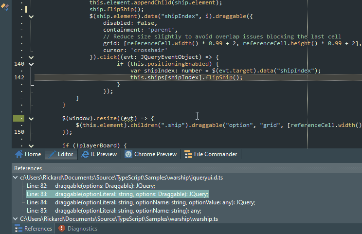Open the Home tab
The height and width of the screenshot is (234, 362).
pyautogui.click(x=28, y=154)
